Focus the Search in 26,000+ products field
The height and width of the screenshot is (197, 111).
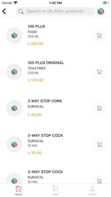pos(55,11)
